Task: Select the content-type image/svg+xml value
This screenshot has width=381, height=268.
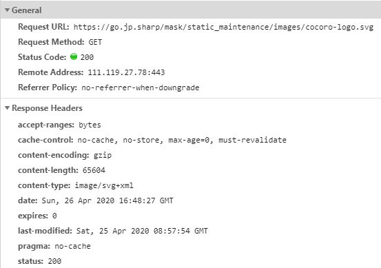Action: (104, 185)
